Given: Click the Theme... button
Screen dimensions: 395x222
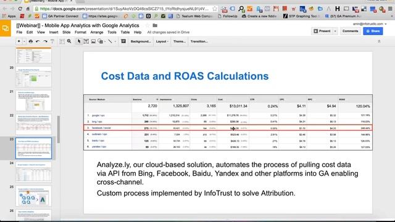Looking at the screenshot, I should pos(180,41).
